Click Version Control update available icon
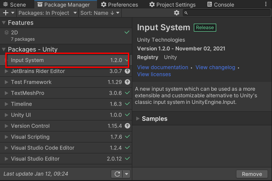The height and width of the screenshot is (181, 272). point(127,126)
